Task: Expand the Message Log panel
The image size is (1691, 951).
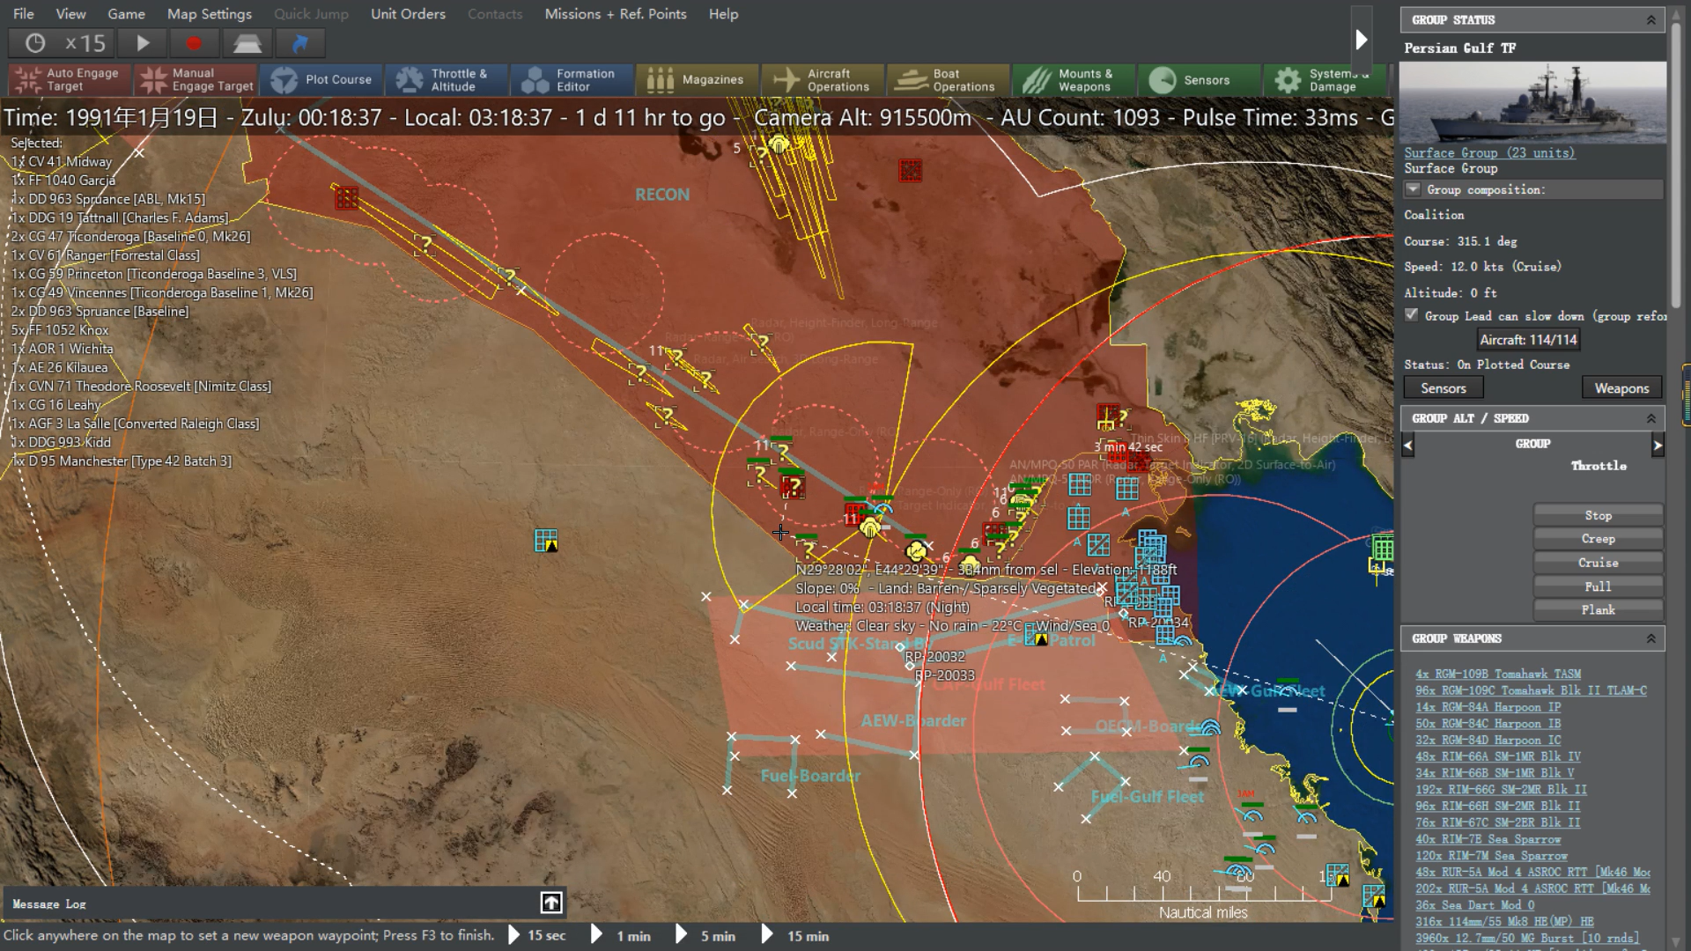Action: pos(551,903)
